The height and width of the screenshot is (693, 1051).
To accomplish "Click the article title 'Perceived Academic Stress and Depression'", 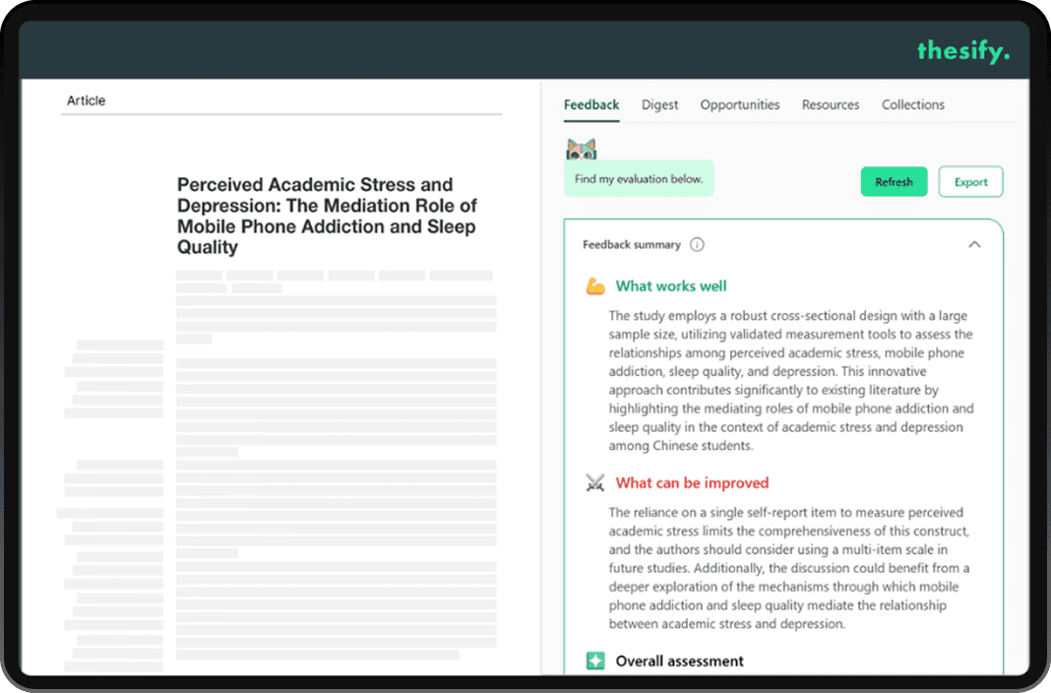I will (x=327, y=216).
